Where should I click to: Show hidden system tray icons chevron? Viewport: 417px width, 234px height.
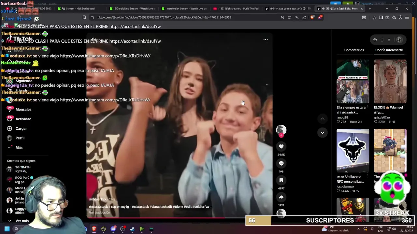pos(358,229)
